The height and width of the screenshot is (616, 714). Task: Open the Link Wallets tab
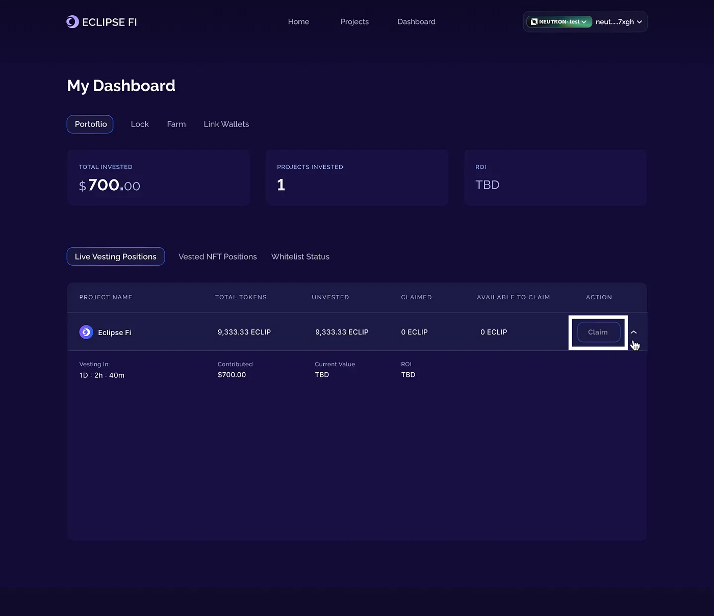pos(226,124)
